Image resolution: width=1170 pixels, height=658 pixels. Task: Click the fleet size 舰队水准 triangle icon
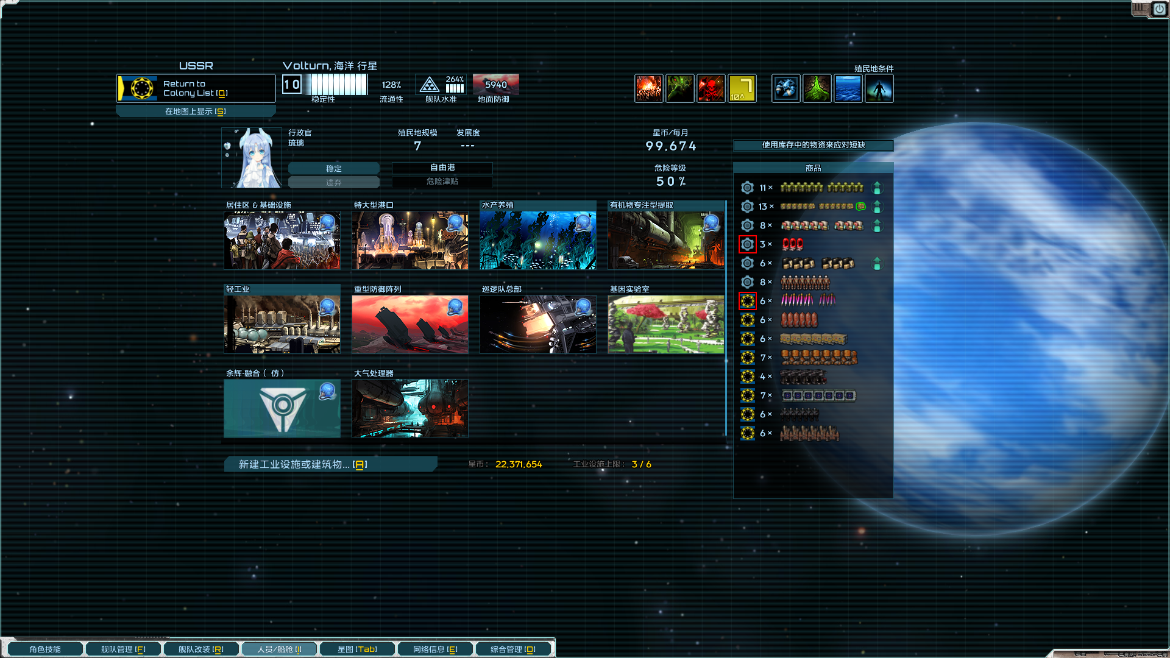point(430,85)
